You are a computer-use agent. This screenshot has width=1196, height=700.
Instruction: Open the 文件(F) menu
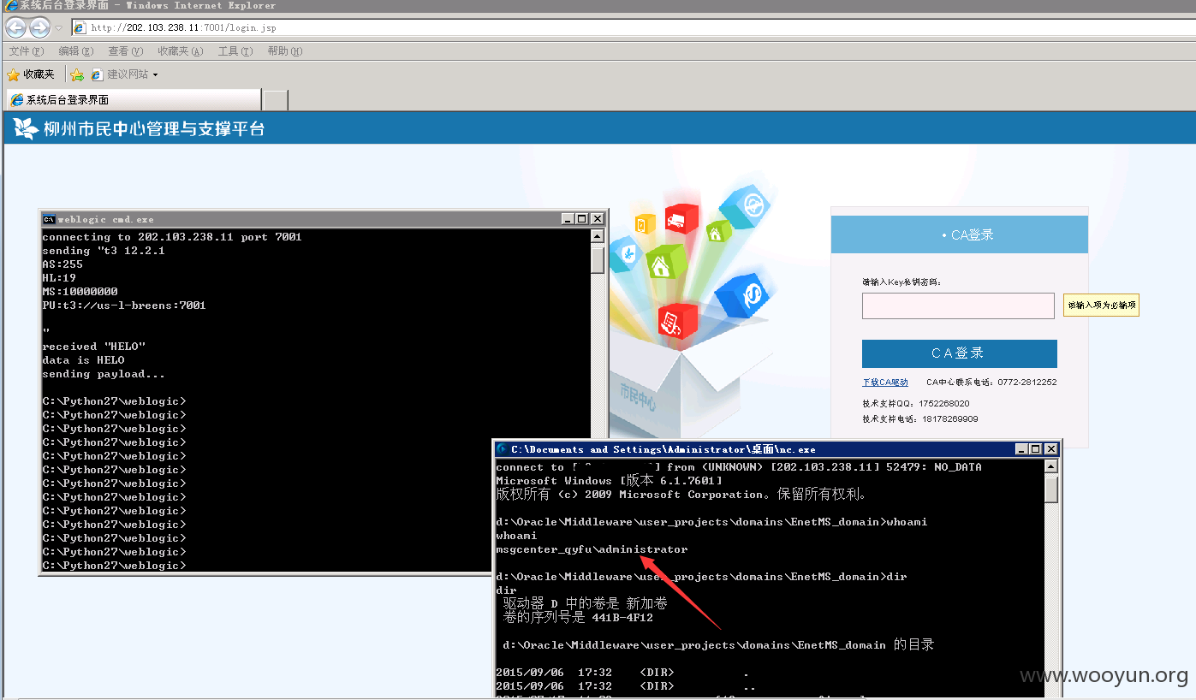[26, 51]
